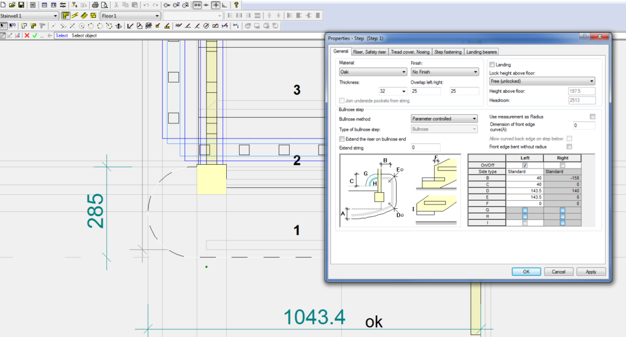Screen dimensions: 626x337
Task: Click the Print Preview magnifier icon
Action: click(x=105, y=5)
